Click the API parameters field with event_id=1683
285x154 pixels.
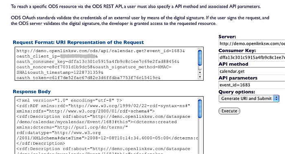[x=252, y=85]
